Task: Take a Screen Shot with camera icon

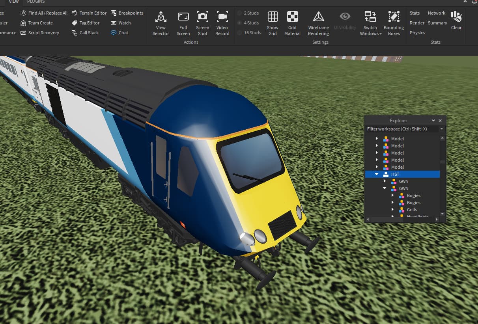Action: (x=202, y=23)
